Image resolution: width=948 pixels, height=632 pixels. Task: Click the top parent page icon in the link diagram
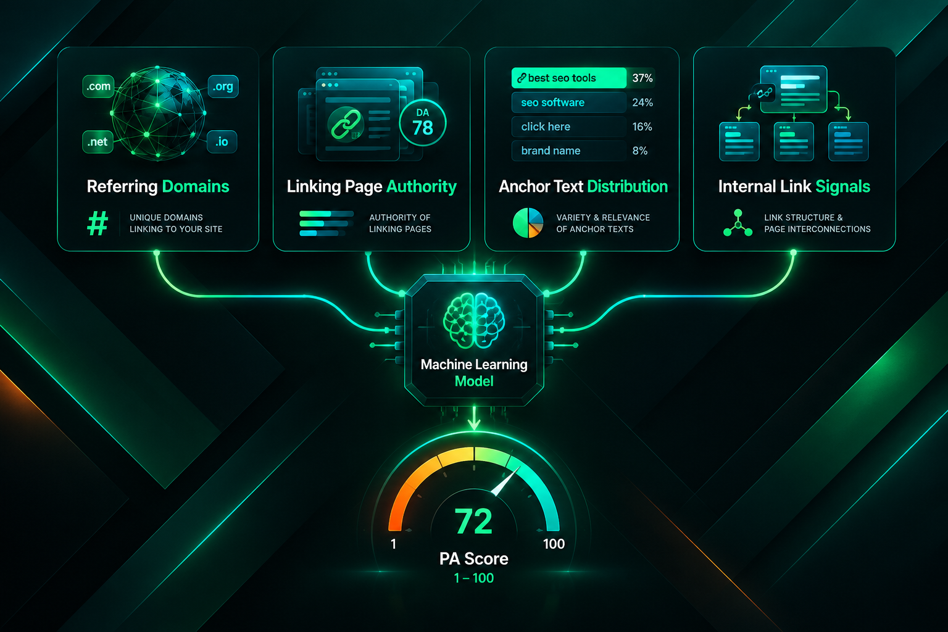(794, 89)
